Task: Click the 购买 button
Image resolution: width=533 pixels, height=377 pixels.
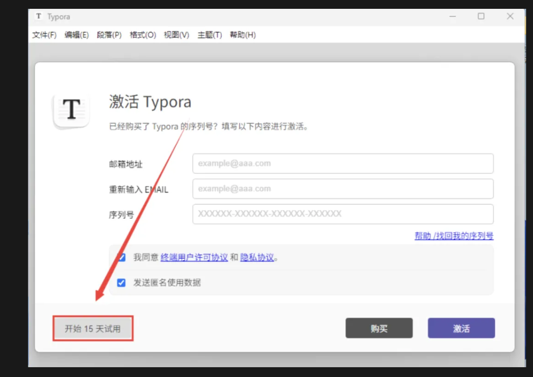Action: (379, 328)
